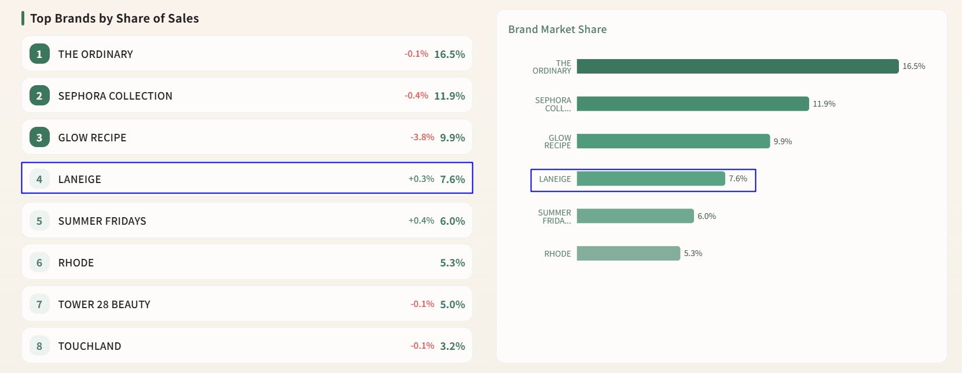Click the +0.4% change for Summer Fridays
The image size is (962, 373).
pyautogui.click(x=421, y=221)
